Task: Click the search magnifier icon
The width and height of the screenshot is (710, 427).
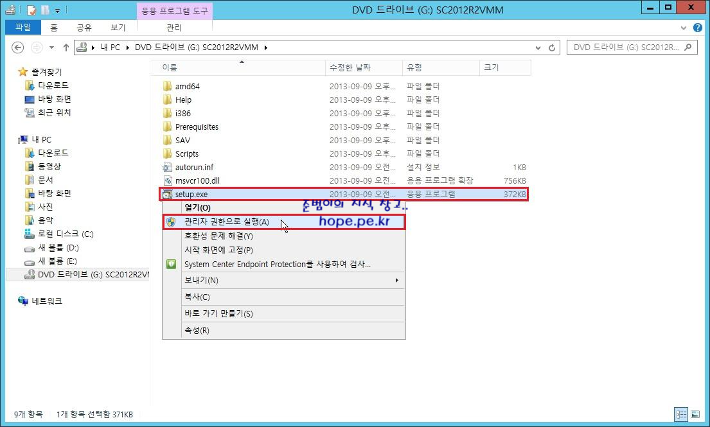Action: (688, 47)
